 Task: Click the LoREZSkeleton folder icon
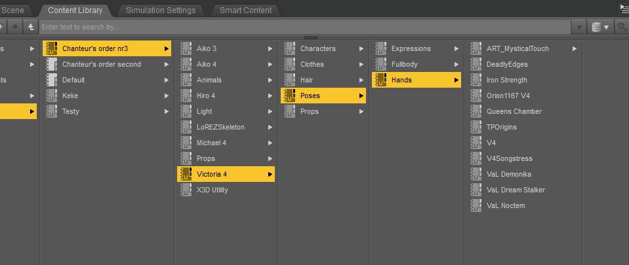tap(186, 127)
